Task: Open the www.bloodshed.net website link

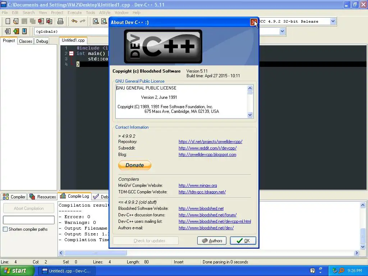Action: [x=201, y=208]
